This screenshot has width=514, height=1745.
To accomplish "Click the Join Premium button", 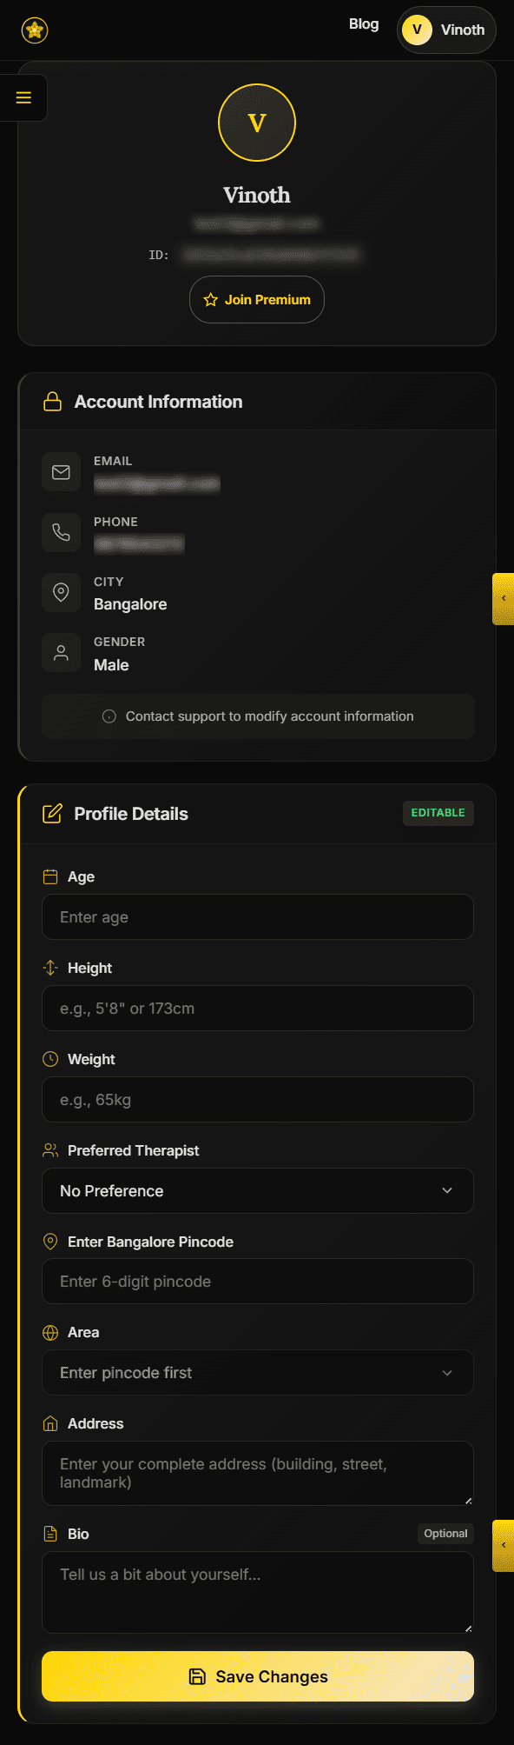I will pos(257,299).
